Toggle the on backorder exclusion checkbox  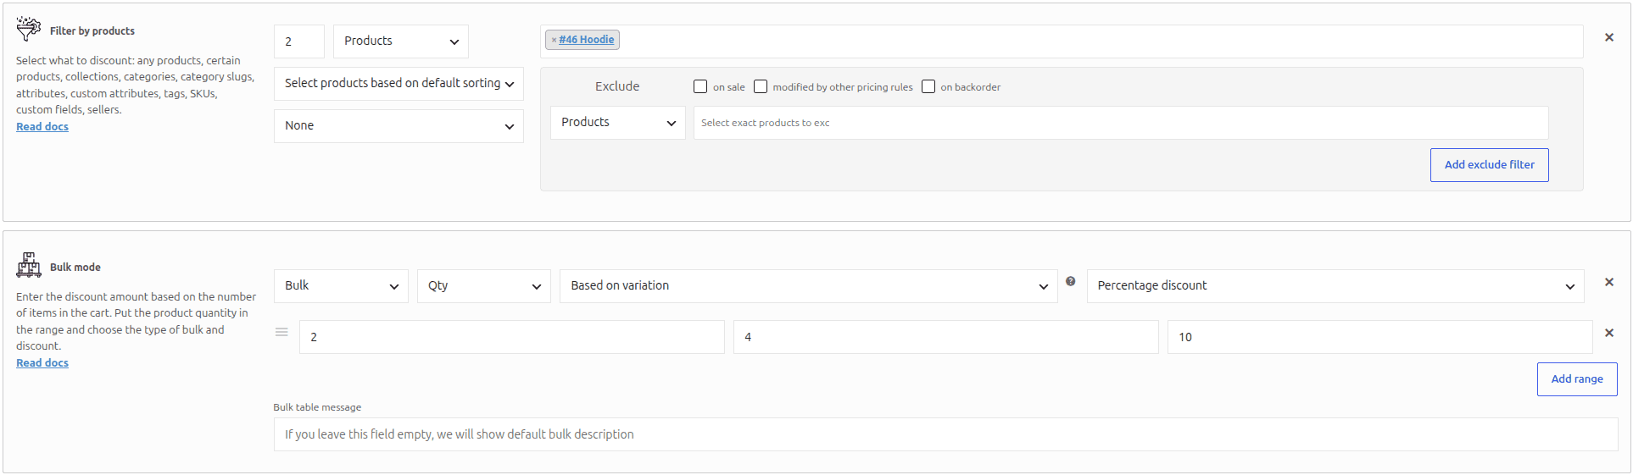[x=928, y=86]
